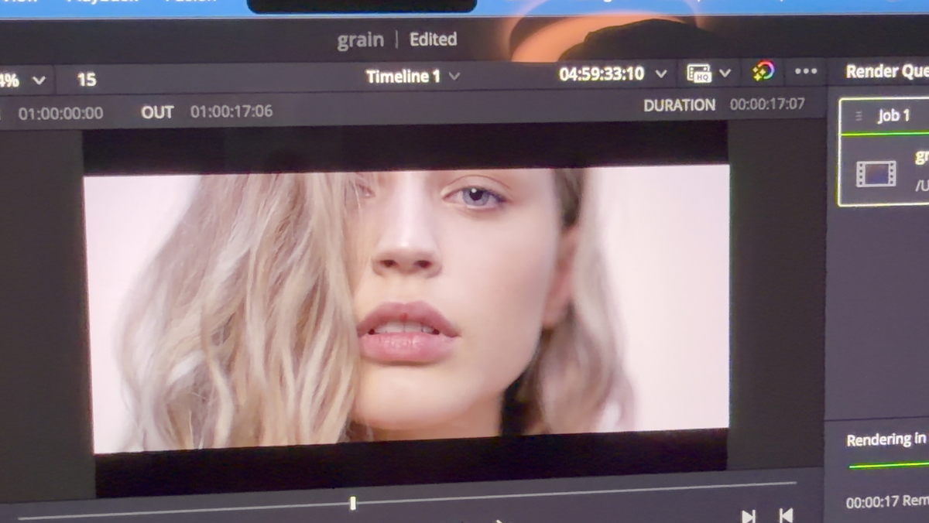Click the green rendering progress bar
Viewport: 929px width, 523px height.
tap(888, 466)
